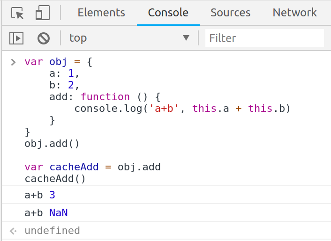
Task: Click the undefined return value arrow
Action: coord(13,231)
